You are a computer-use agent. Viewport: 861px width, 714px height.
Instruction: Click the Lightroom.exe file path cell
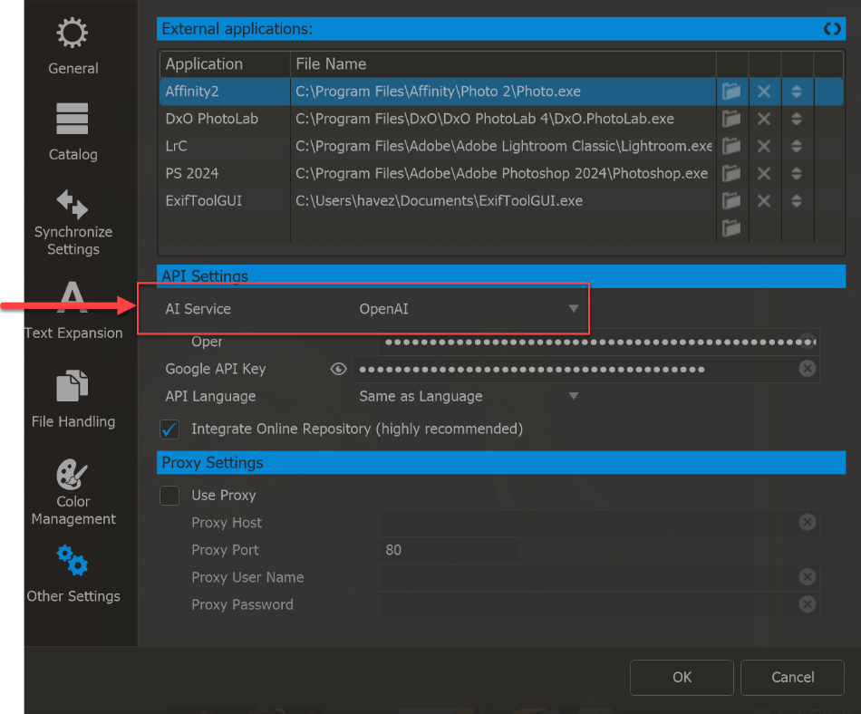(x=503, y=146)
